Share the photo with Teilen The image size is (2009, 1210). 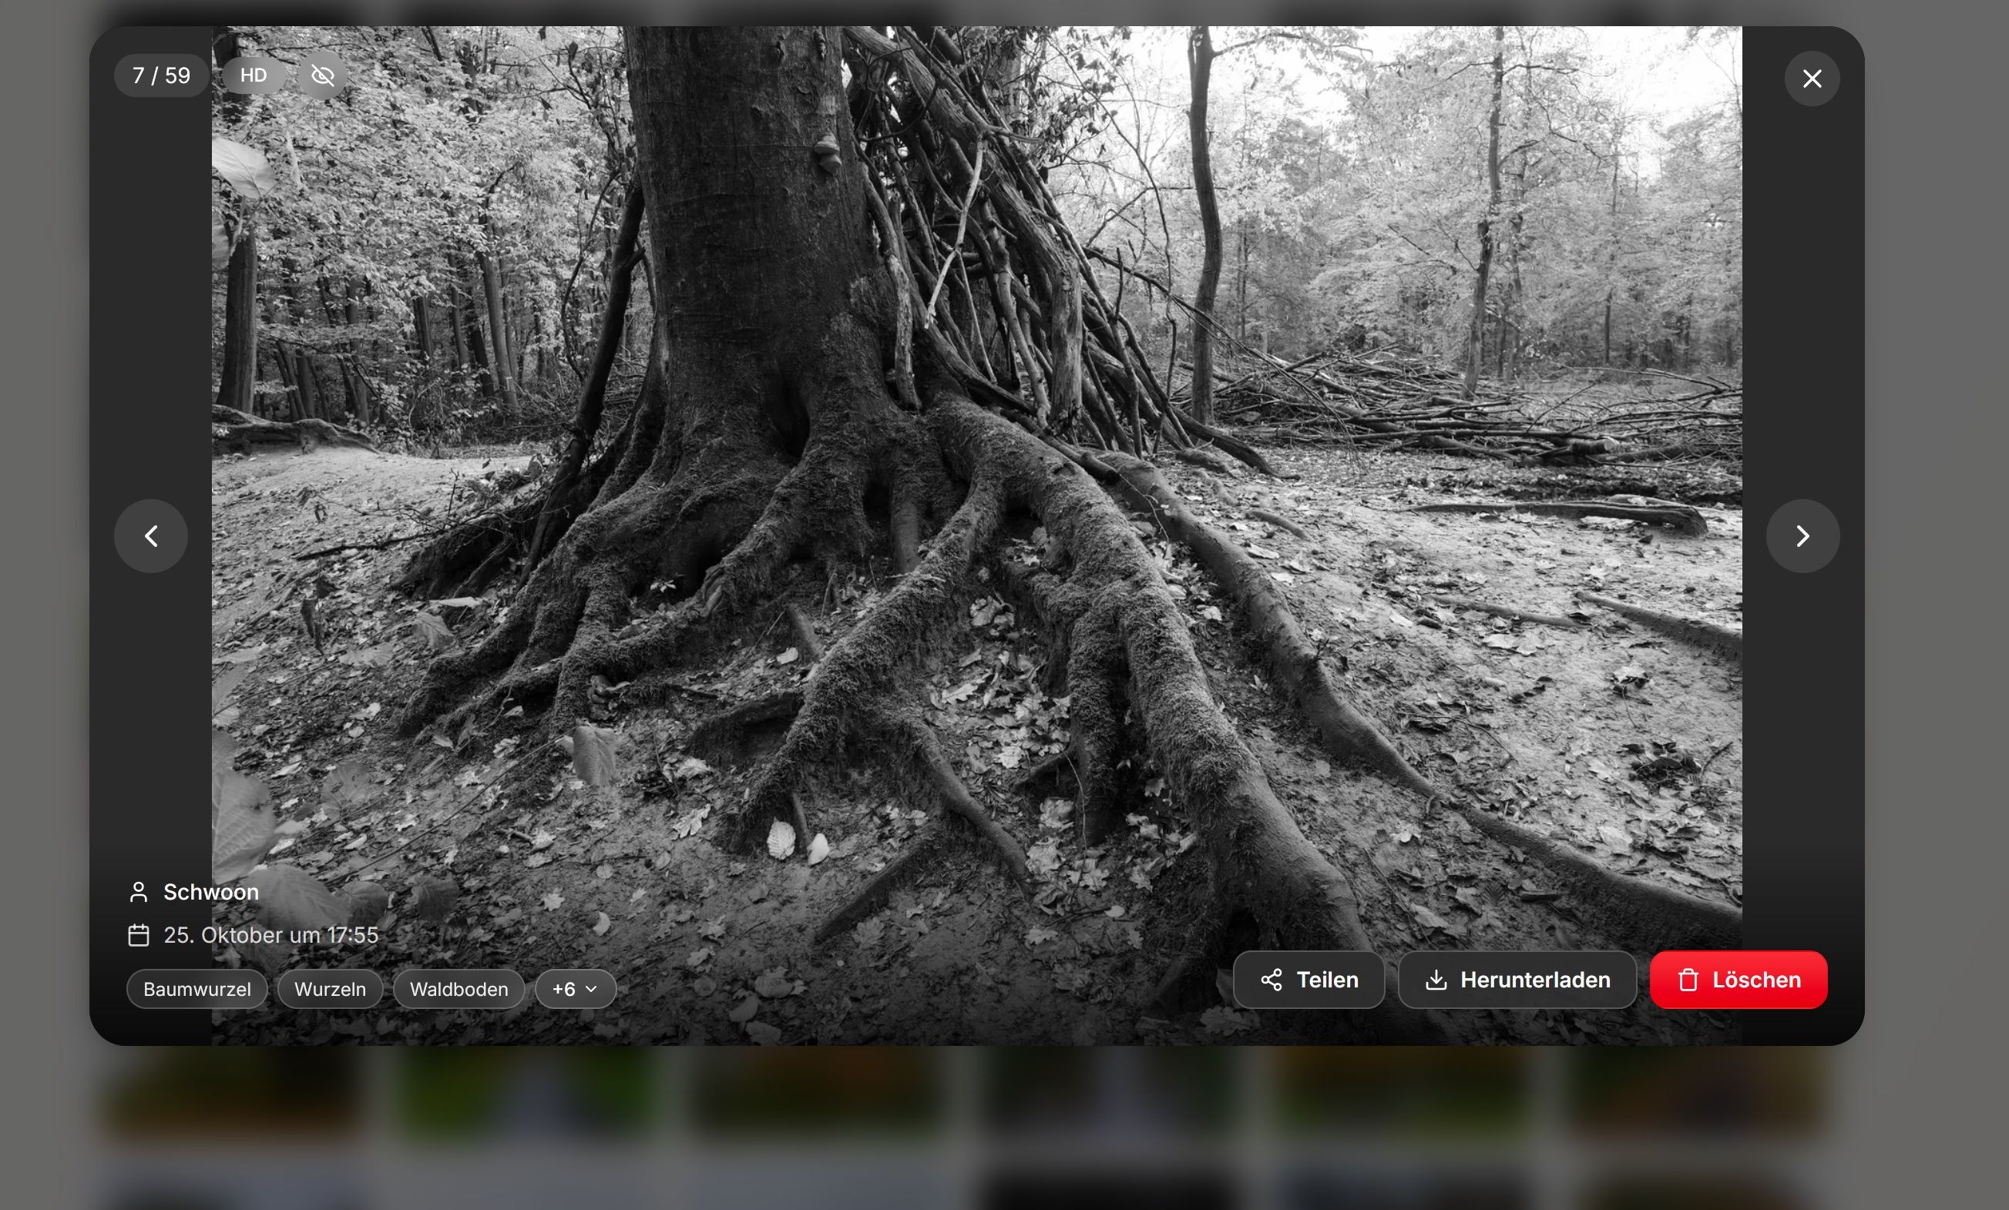(1309, 980)
